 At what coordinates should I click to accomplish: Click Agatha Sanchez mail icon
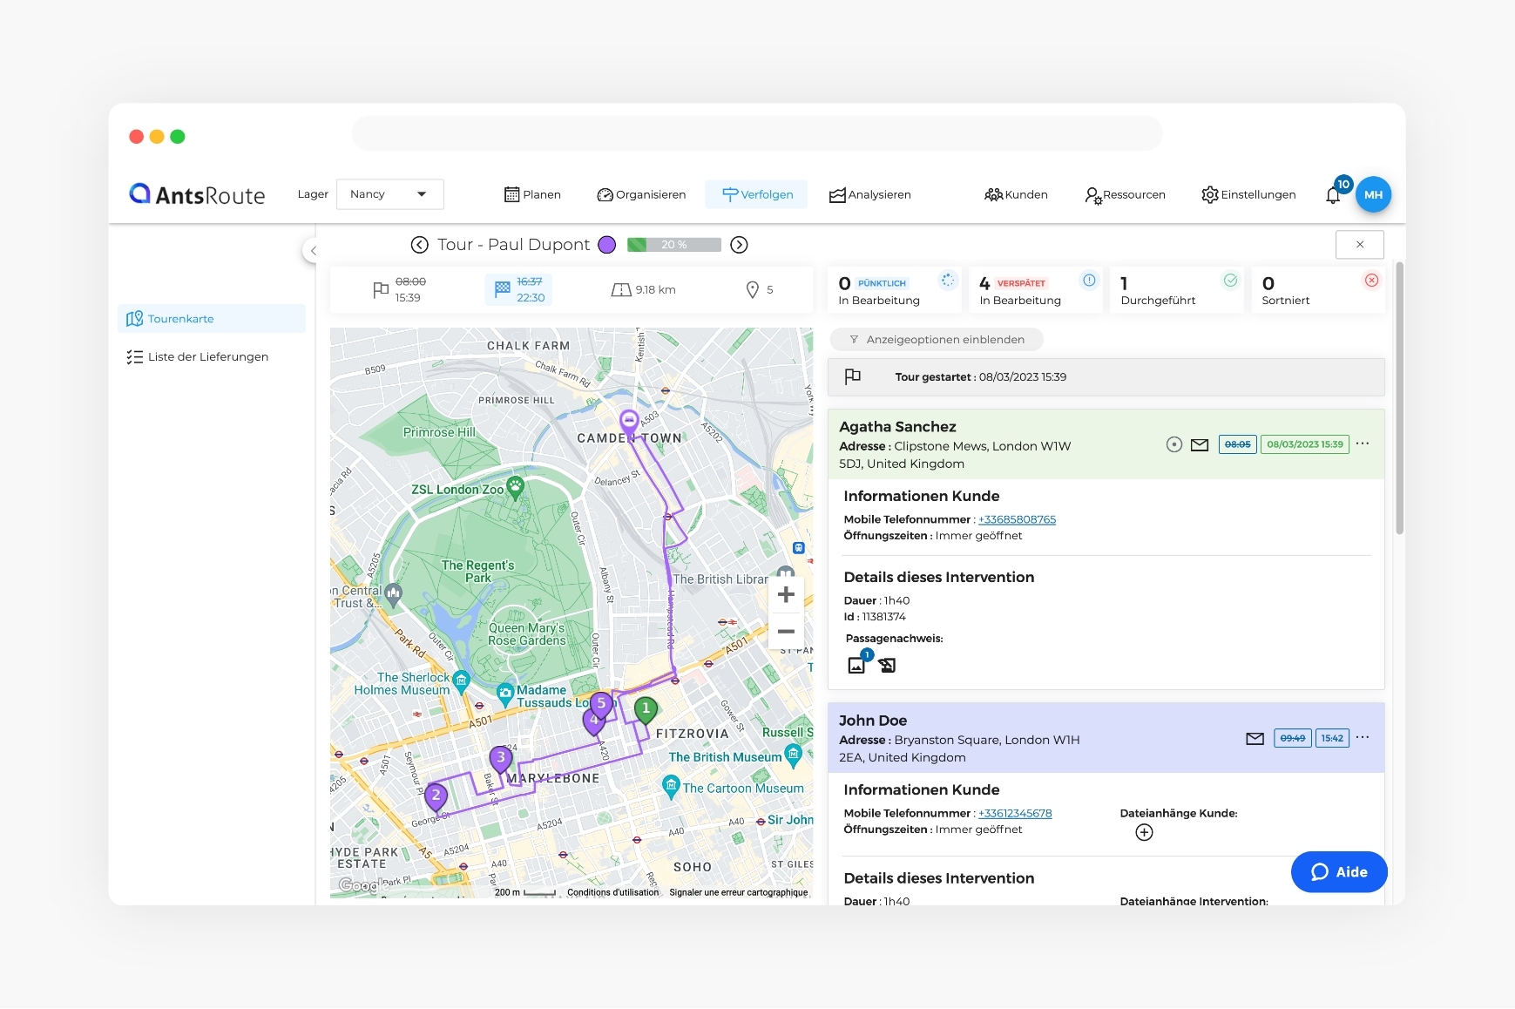click(1200, 444)
